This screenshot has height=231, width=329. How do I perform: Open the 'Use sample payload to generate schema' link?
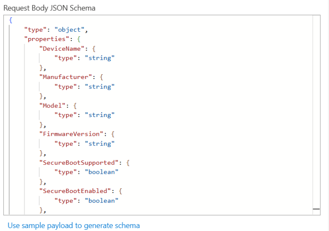pos(74,225)
